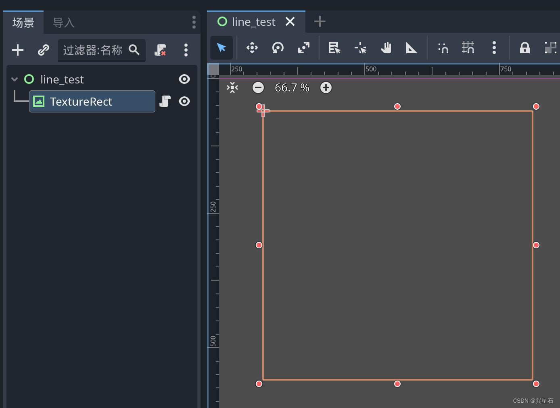Zoom out with minus button
The width and height of the screenshot is (560, 408).
click(258, 87)
